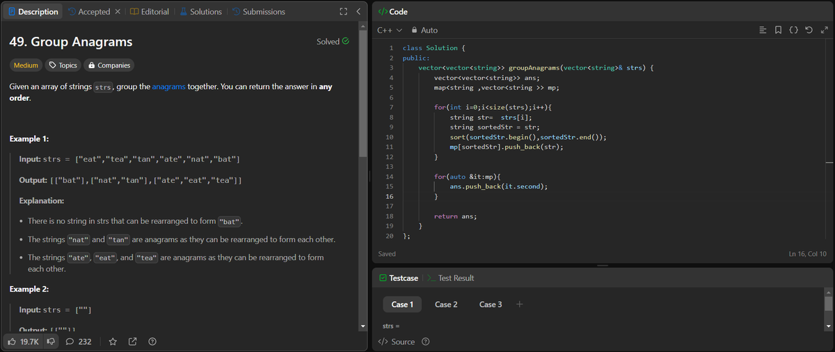Image resolution: width=835 pixels, height=352 pixels.
Task: Click the Example 1 Input strs array
Action: tap(157, 159)
